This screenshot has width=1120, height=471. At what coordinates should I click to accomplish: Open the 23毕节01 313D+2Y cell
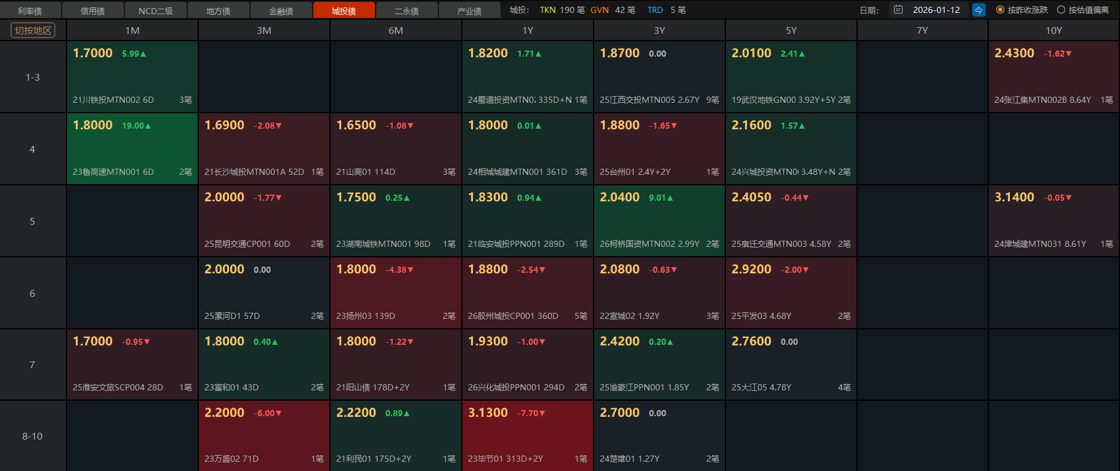(x=528, y=436)
